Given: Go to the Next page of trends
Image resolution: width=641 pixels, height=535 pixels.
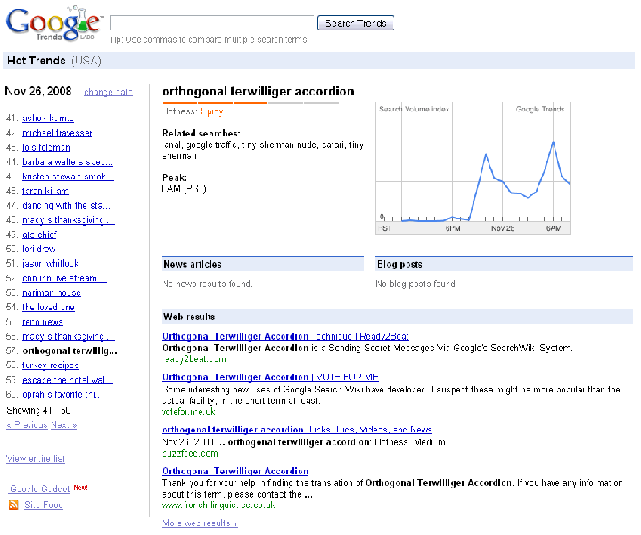Looking at the screenshot, I should pos(63,424).
